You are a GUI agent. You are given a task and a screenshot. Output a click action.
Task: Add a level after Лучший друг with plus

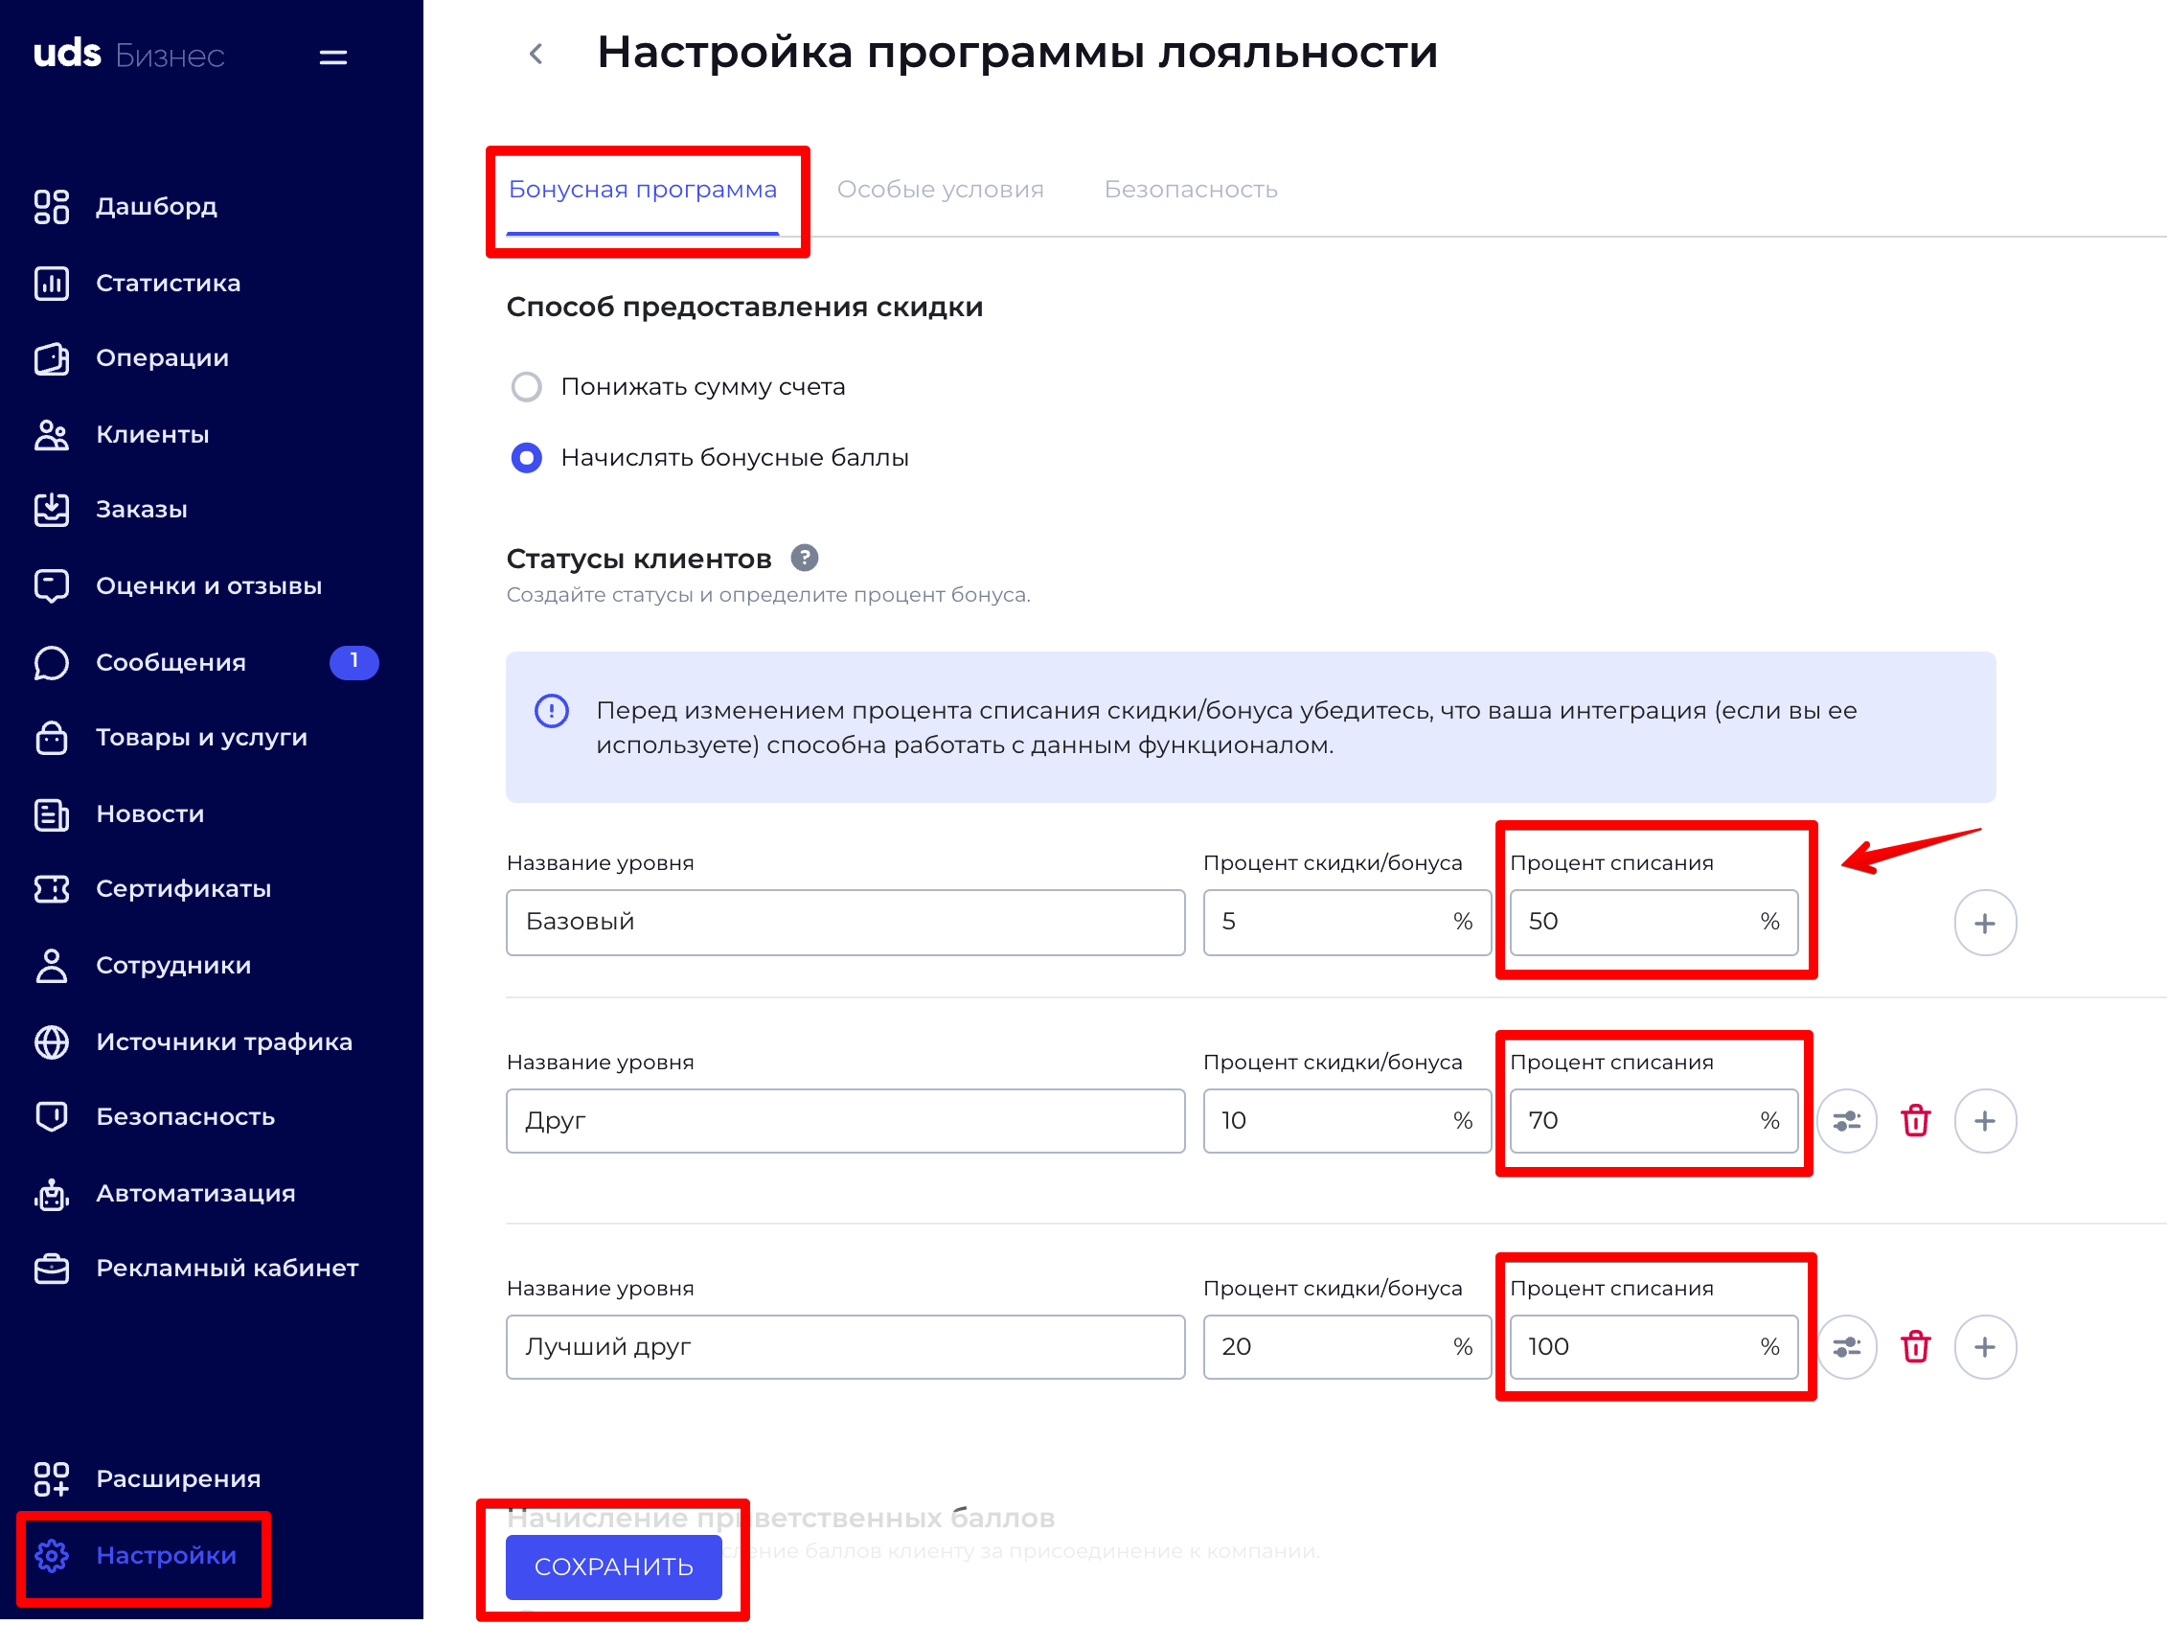(x=1986, y=1348)
